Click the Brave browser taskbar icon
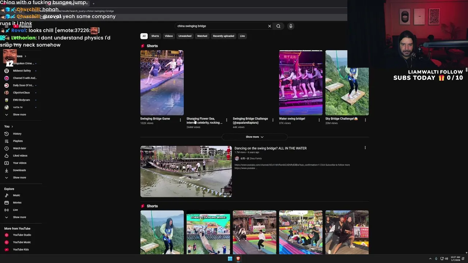 238,259
